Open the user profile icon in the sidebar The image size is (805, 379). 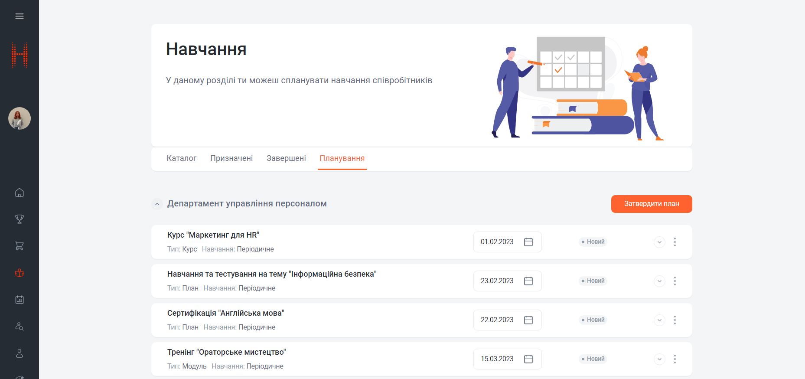(20, 353)
